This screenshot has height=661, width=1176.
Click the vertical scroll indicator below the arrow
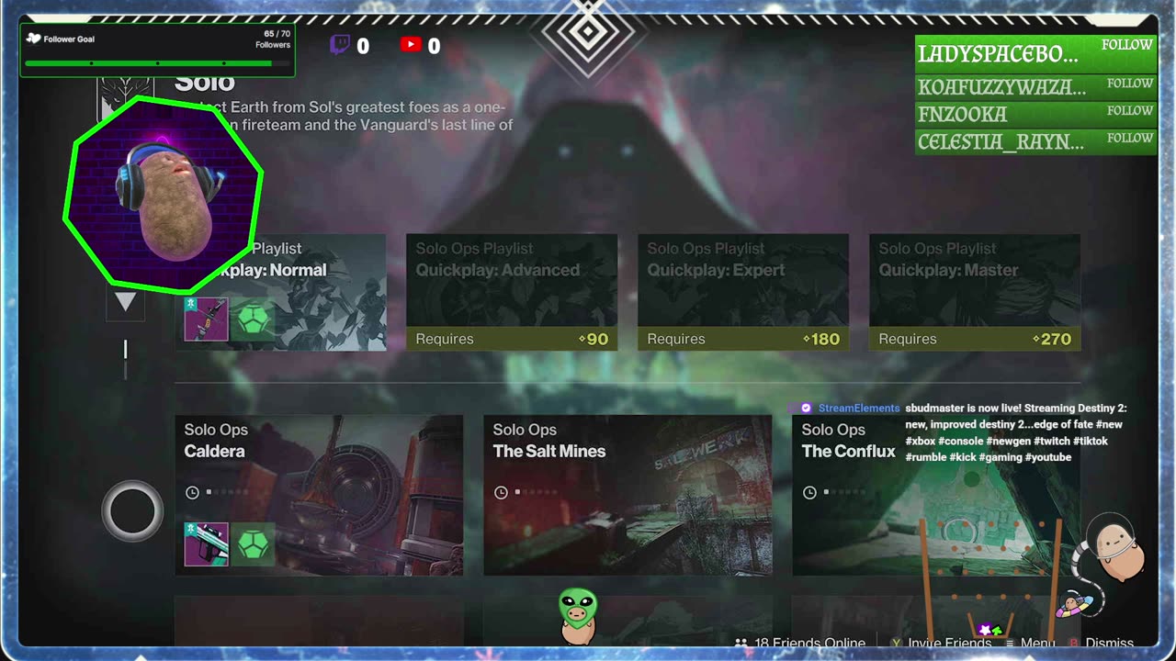click(125, 358)
